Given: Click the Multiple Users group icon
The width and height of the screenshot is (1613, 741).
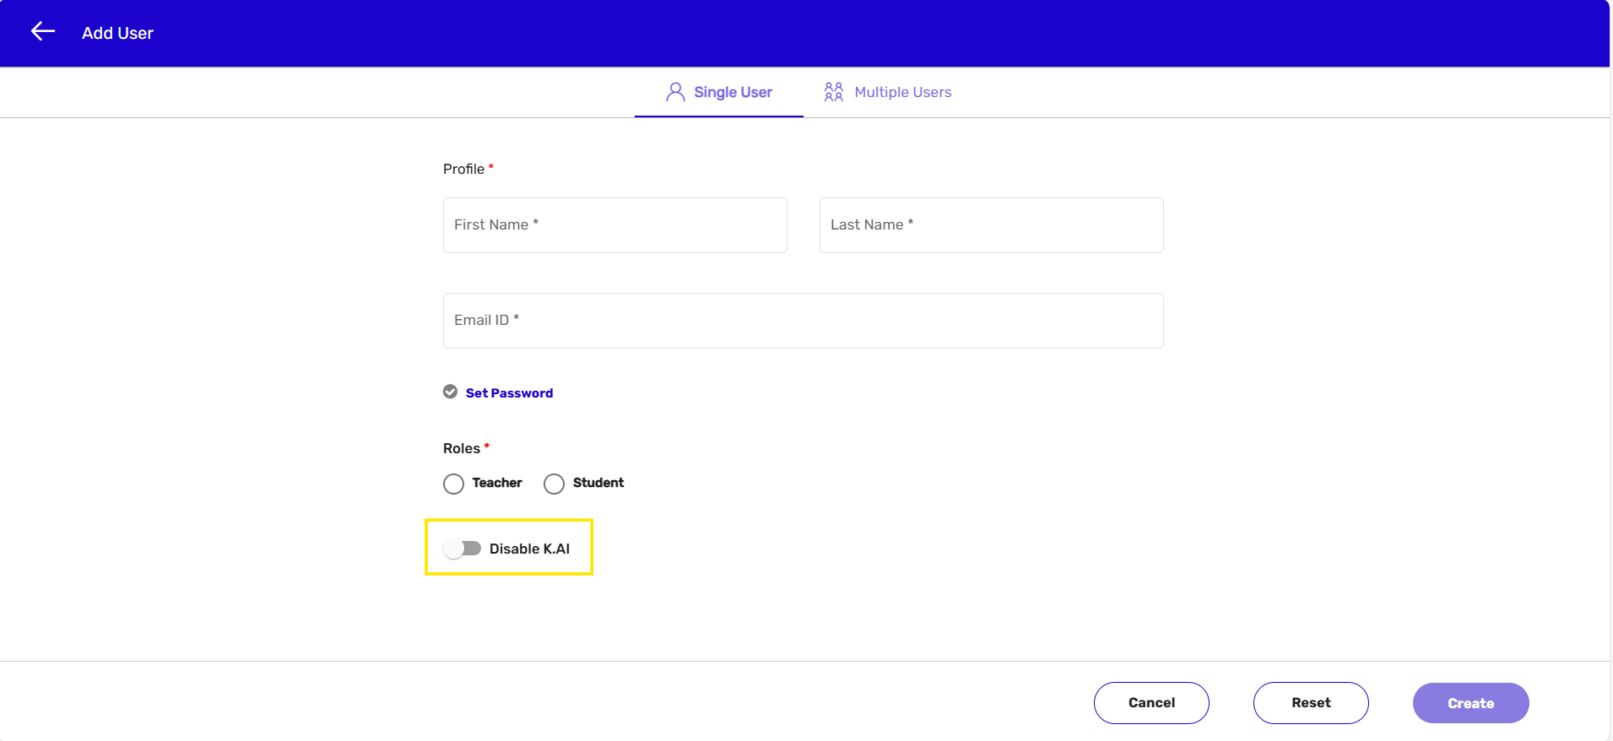Looking at the screenshot, I should [x=834, y=92].
